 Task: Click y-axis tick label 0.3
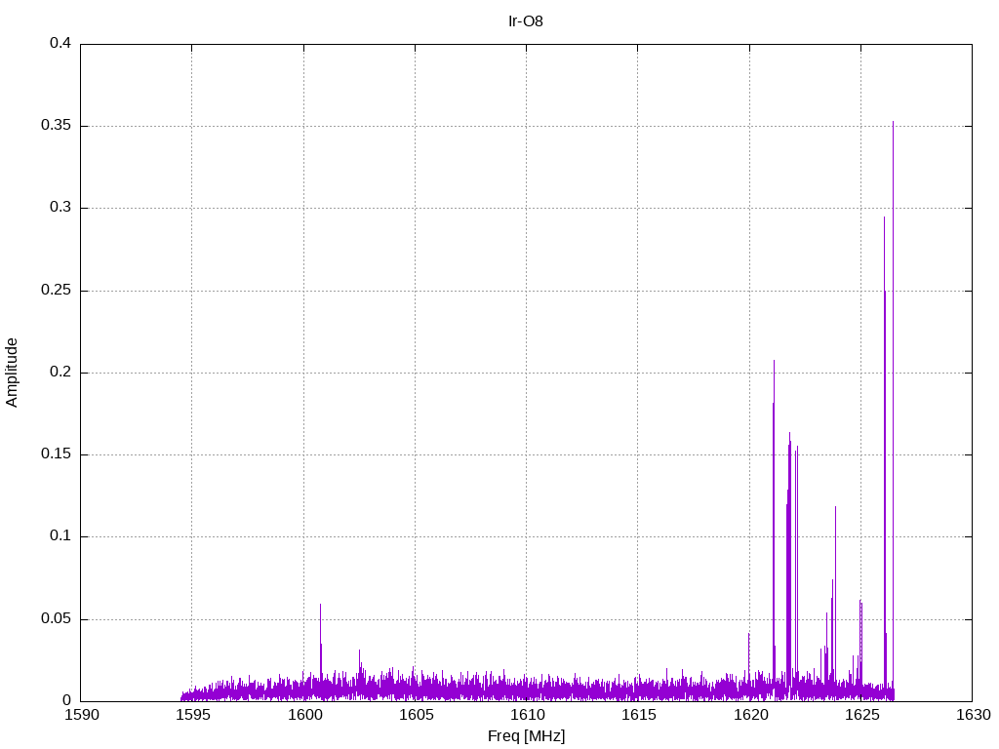click(x=60, y=208)
